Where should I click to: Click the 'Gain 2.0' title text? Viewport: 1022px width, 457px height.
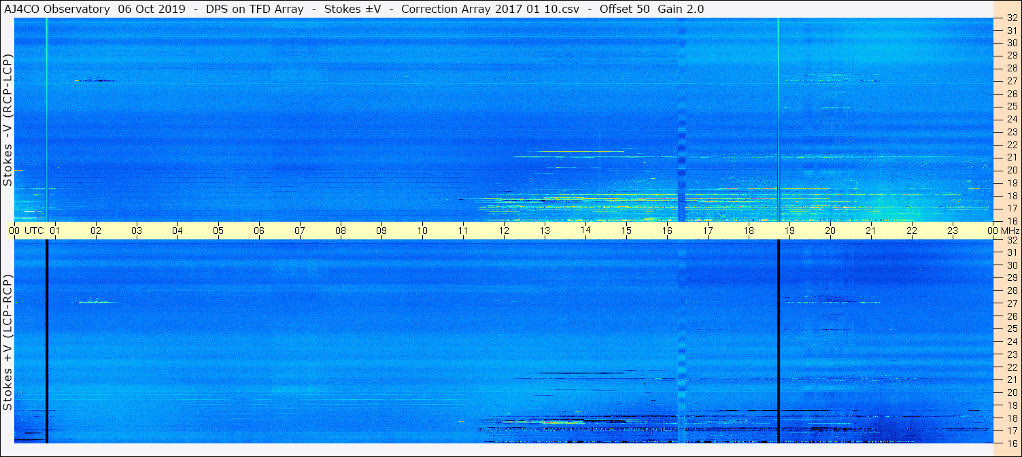click(681, 9)
